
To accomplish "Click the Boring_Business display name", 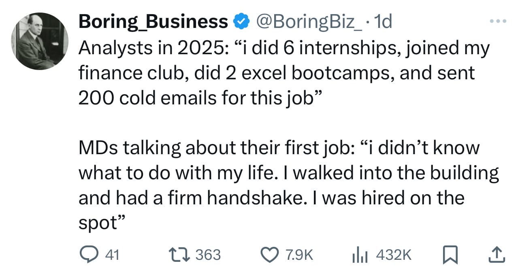I will [153, 22].
